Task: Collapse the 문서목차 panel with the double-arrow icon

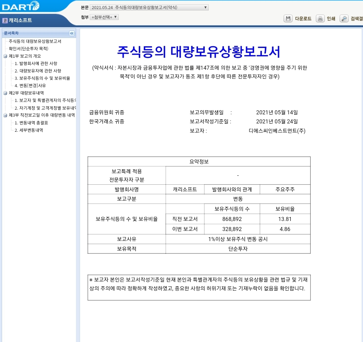Action: tap(72, 33)
